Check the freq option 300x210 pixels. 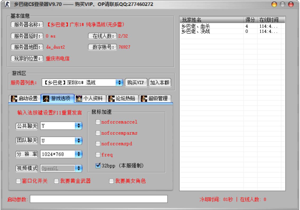[x=98, y=154]
